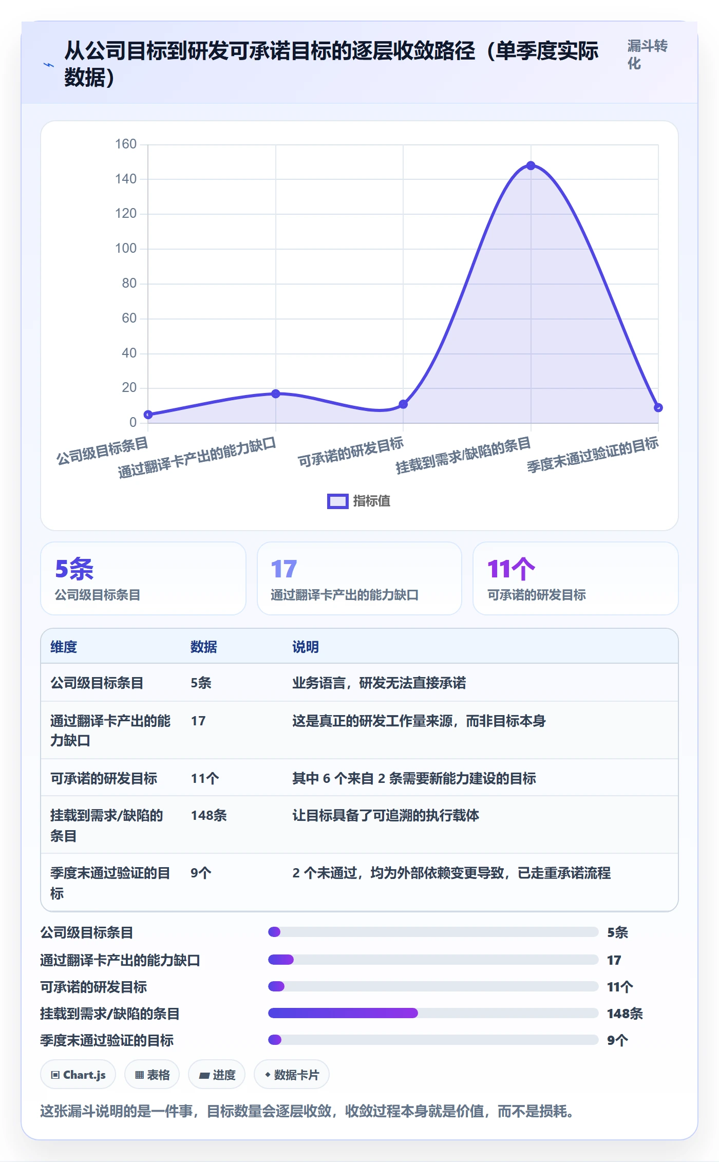The height and width of the screenshot is (1162, 719).
Task: Click the chart point for 可承诺的研发目标
Action: pyautogui.click(x=403, y=404)
